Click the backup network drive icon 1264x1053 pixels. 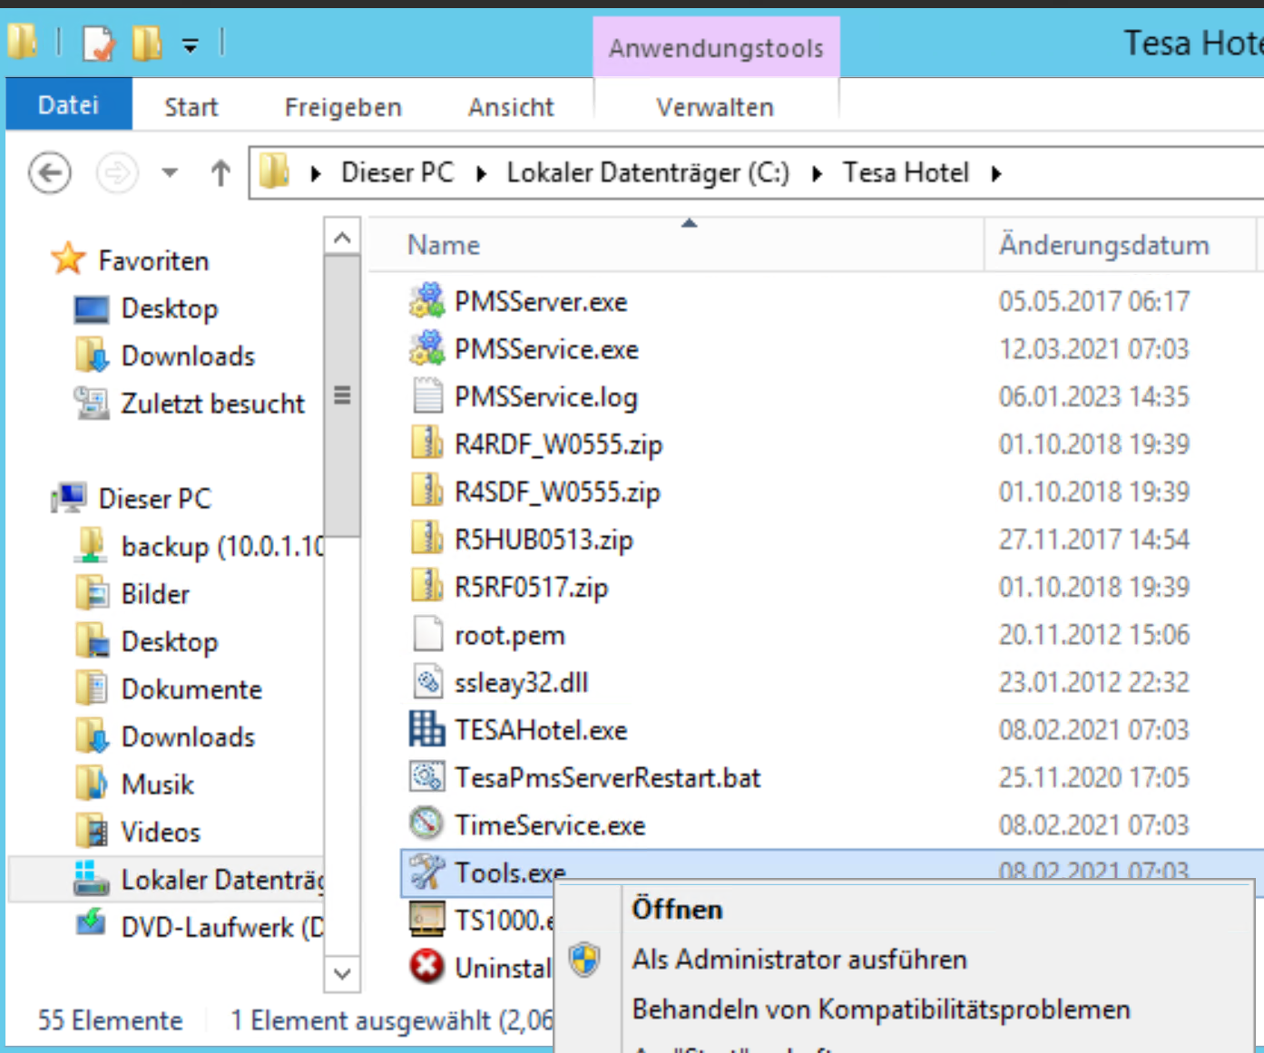[x=91, y=544]
